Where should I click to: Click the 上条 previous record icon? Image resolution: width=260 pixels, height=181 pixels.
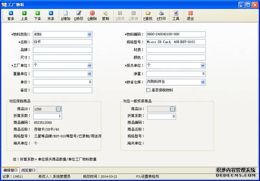[24, 15]
